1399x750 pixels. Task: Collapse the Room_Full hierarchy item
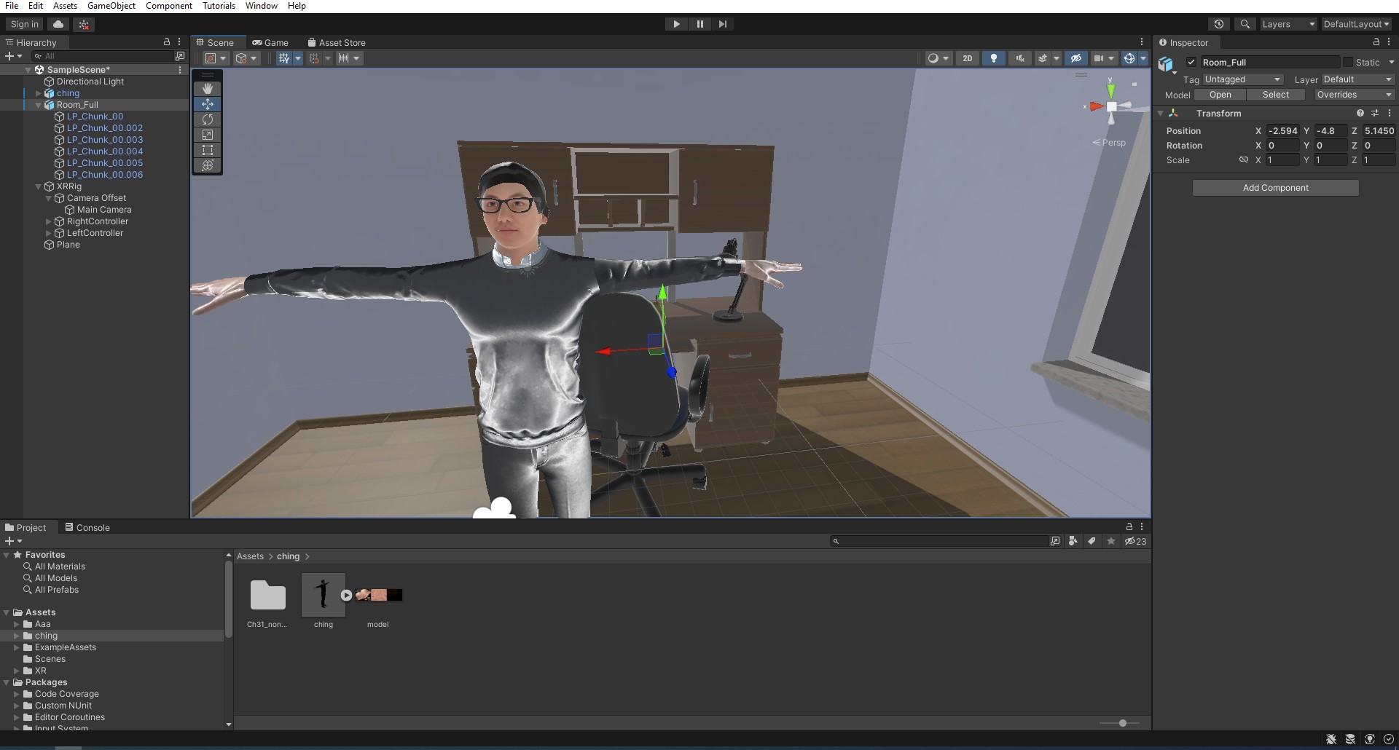point(39,105)
